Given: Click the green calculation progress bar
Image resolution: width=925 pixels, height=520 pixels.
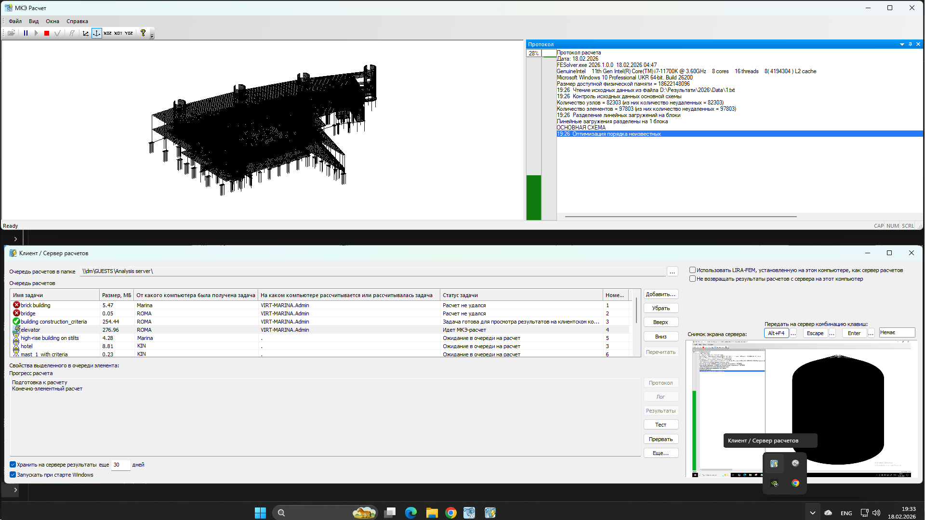Looking at the screenshot, I should pos(534,197).
